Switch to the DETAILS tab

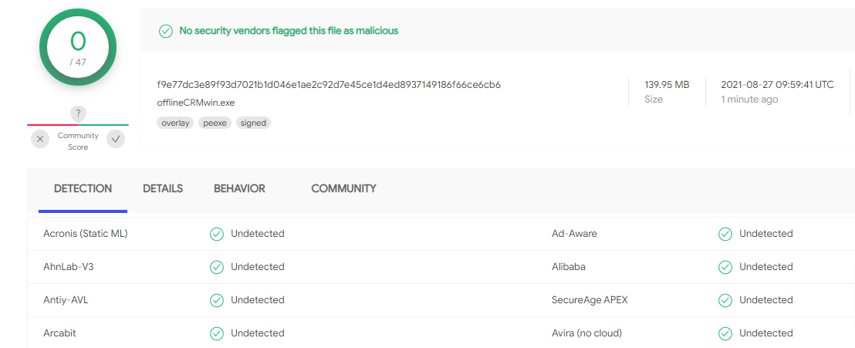pyautogui.click(x=163, y=189)
